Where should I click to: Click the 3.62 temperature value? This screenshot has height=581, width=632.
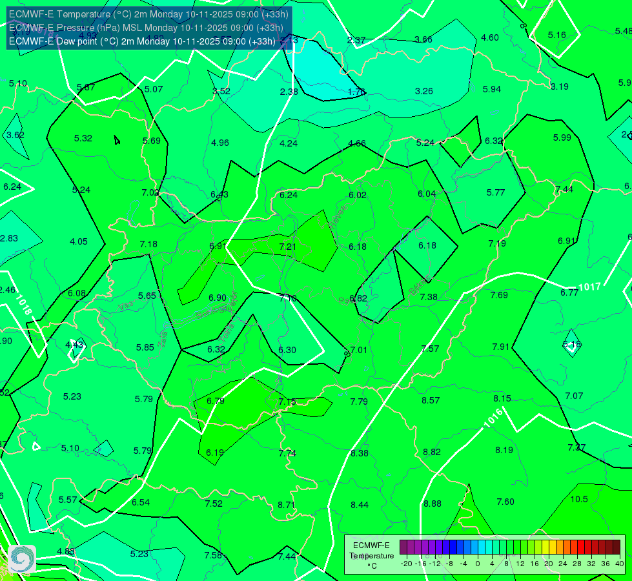pyautogui.click(x=15, y=135)
